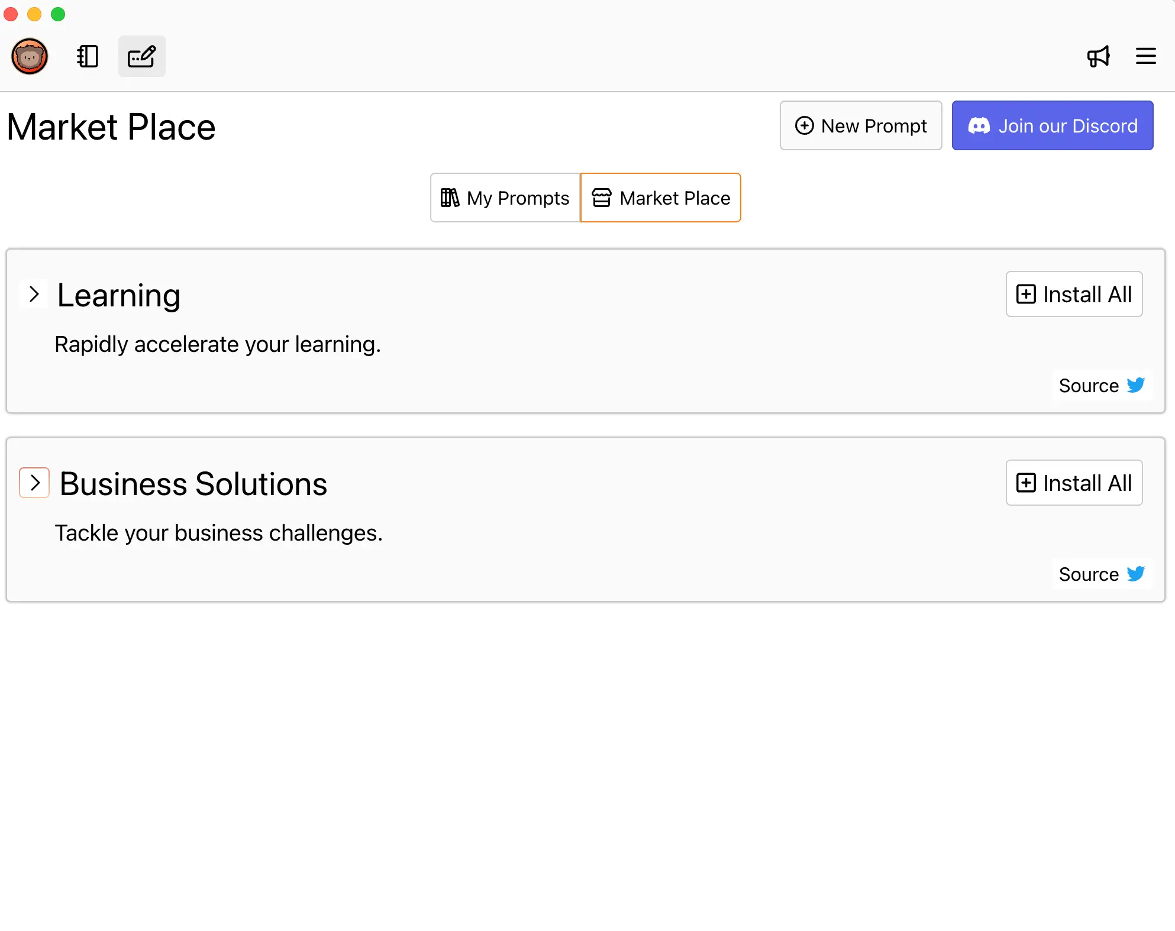
Task: Select the prompt editor pencil icon
Action: pos(142,56)
